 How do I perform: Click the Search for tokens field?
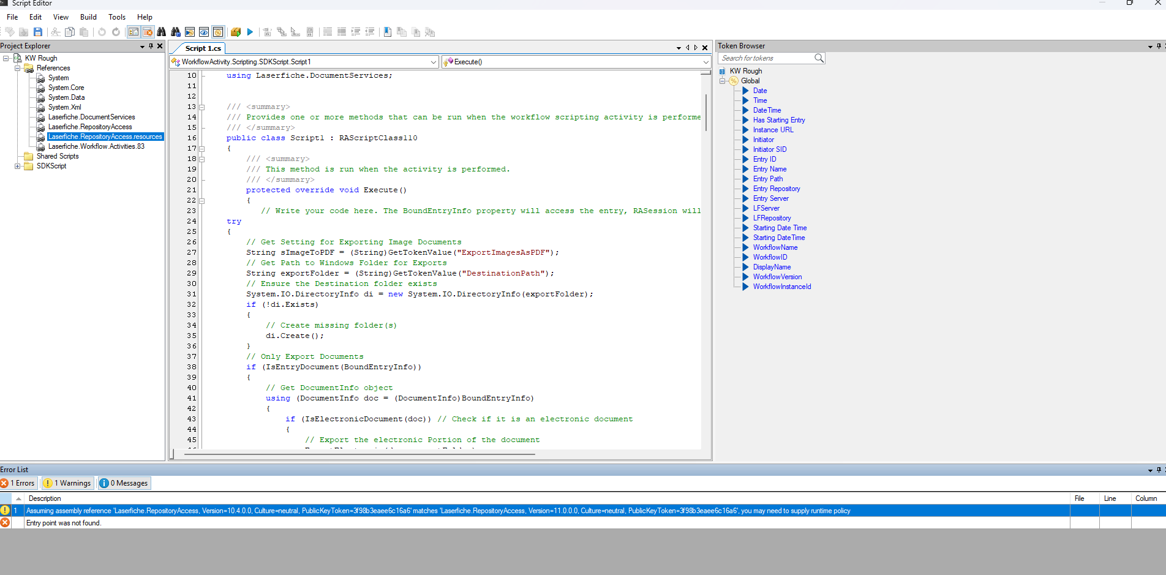[765, 58]
